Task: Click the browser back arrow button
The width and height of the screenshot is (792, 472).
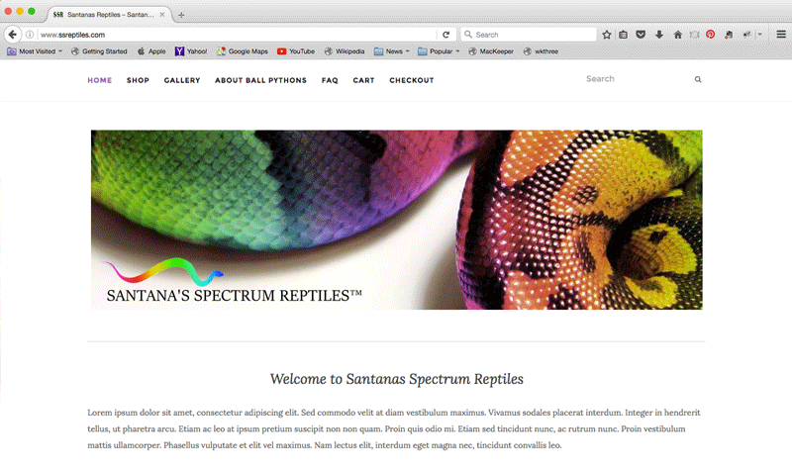Action: point(13,35)
